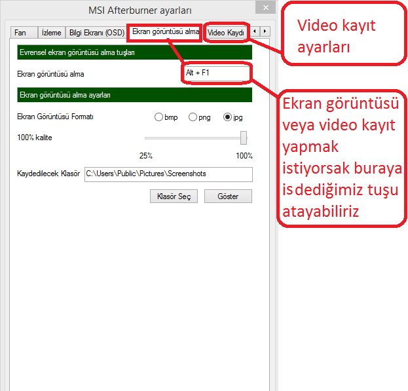Click the '25%' slider minimum label
This screenshot has height=391, width=408.
pyautogui.click(x=145, y=156)
